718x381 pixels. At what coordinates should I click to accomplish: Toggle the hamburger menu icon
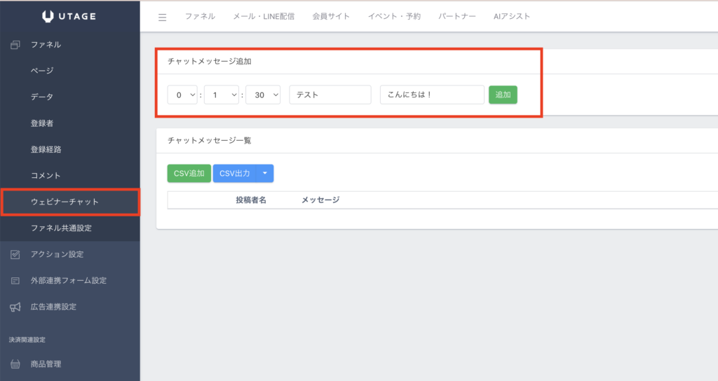[x=162, y=18]
